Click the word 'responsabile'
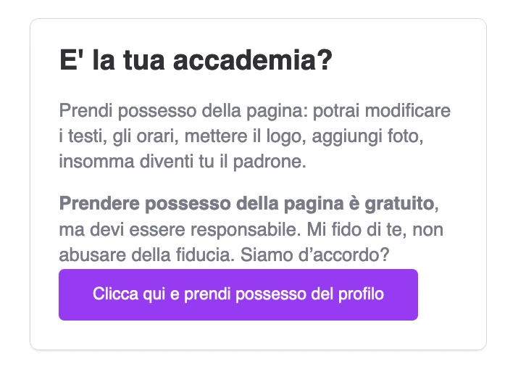Image resolution: width=526 pixels, height=380 pixels. click(243, 231)
